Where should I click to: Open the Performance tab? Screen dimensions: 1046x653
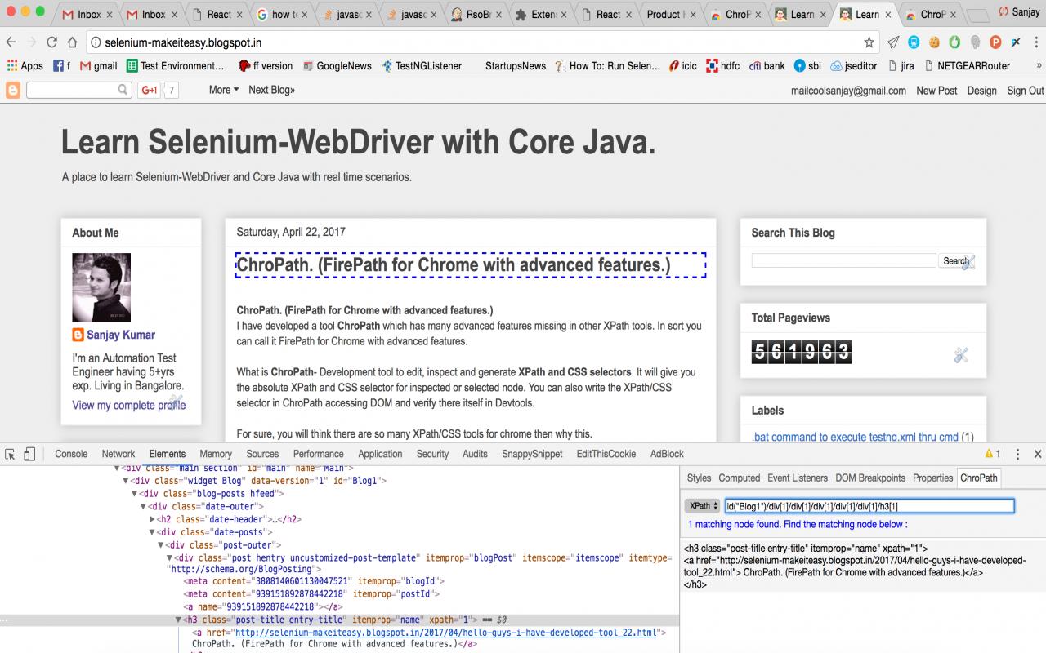coord(319,454)
